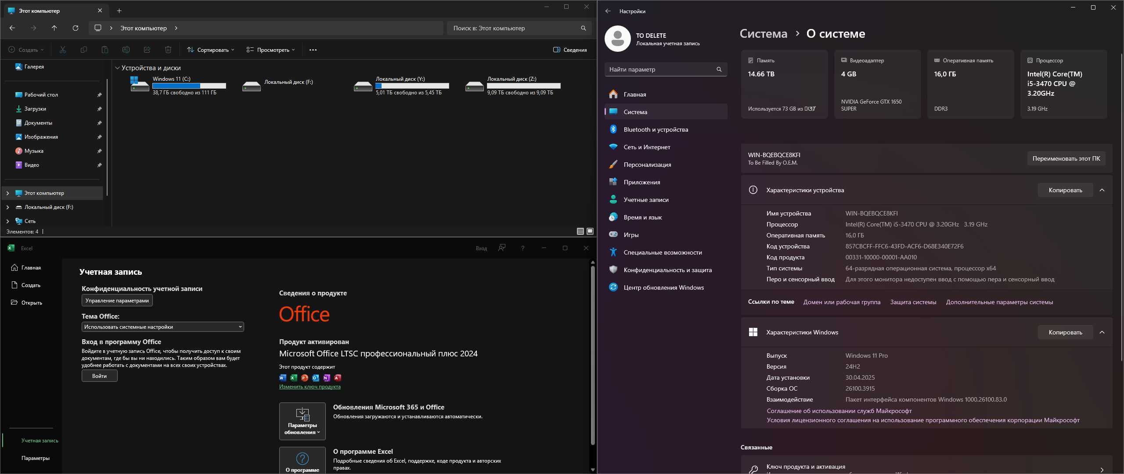Click the Cut scissors icon in Explorer toolbar
The width and height of the screenshot is (1124, 474).
click(63, 50)
